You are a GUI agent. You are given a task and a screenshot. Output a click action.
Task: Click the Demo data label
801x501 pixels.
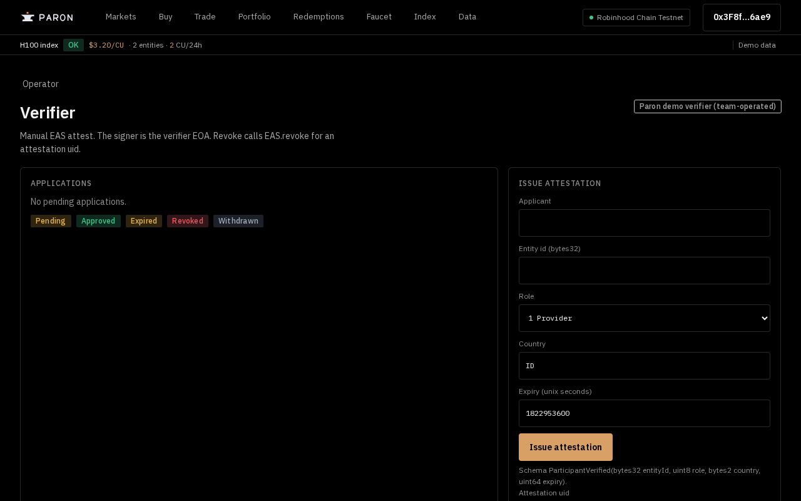[757, 45]
